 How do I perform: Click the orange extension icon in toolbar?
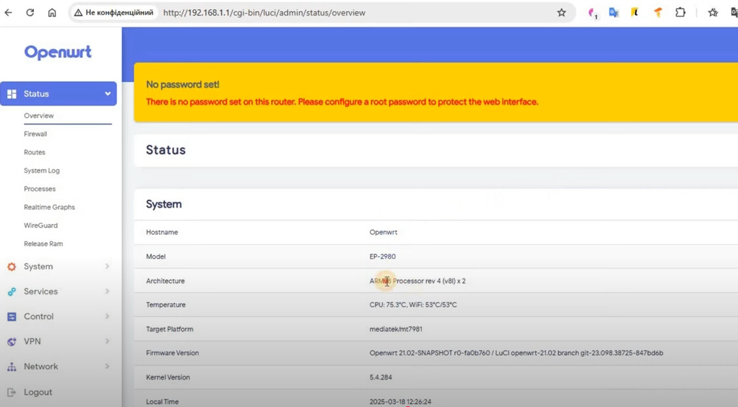coord(658,12)
